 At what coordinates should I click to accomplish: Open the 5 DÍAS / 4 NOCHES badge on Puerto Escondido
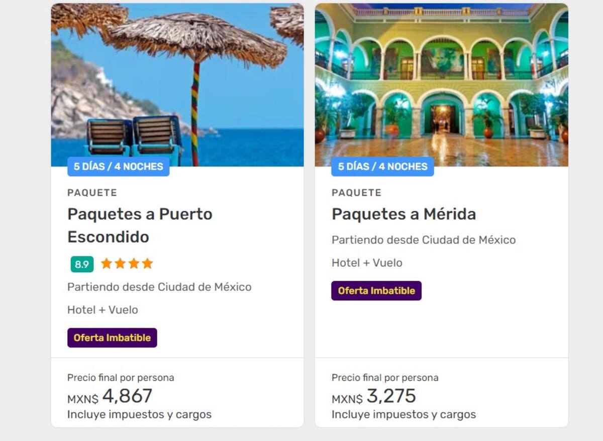point(118,167)
